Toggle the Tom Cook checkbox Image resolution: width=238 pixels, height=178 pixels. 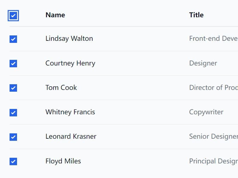tap(13, 88)
